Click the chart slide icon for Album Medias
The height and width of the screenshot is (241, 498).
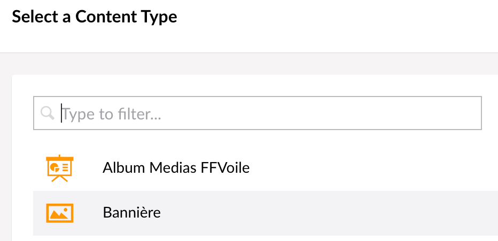pos(60,168)
